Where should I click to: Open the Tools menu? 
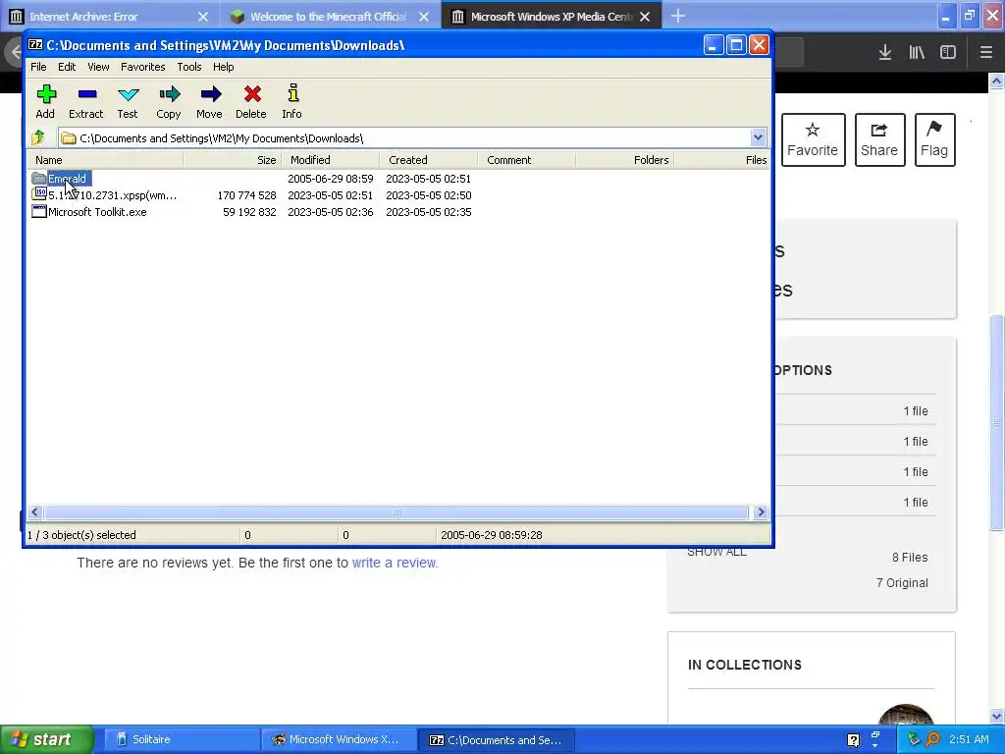pyautogui.click(x=189, y=67)
